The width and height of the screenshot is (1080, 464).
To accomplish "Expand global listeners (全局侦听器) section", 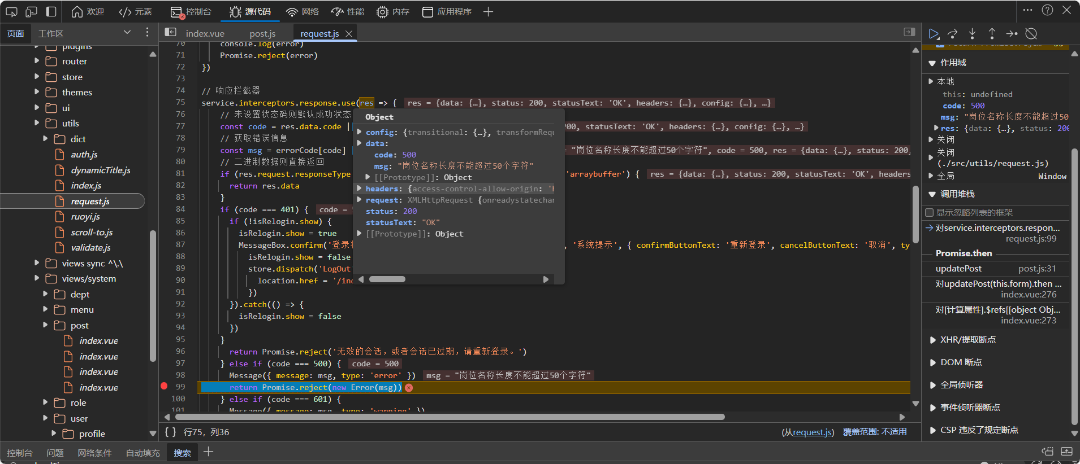I will (x=933, y=385).
